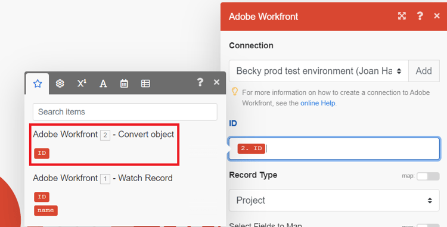Switch to the general functions gear tab
447x227 pixels.
click(60, 83)
